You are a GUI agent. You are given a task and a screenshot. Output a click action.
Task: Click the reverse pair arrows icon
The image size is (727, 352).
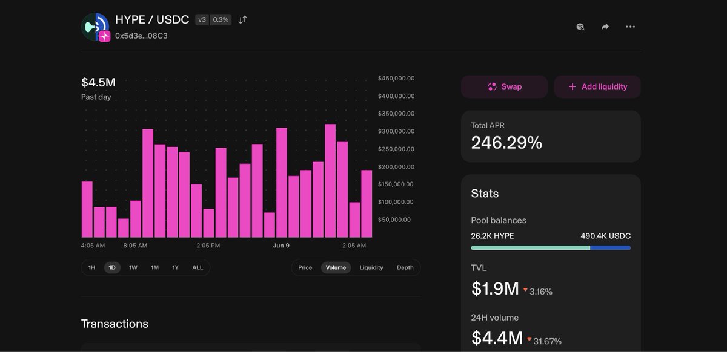242,19
